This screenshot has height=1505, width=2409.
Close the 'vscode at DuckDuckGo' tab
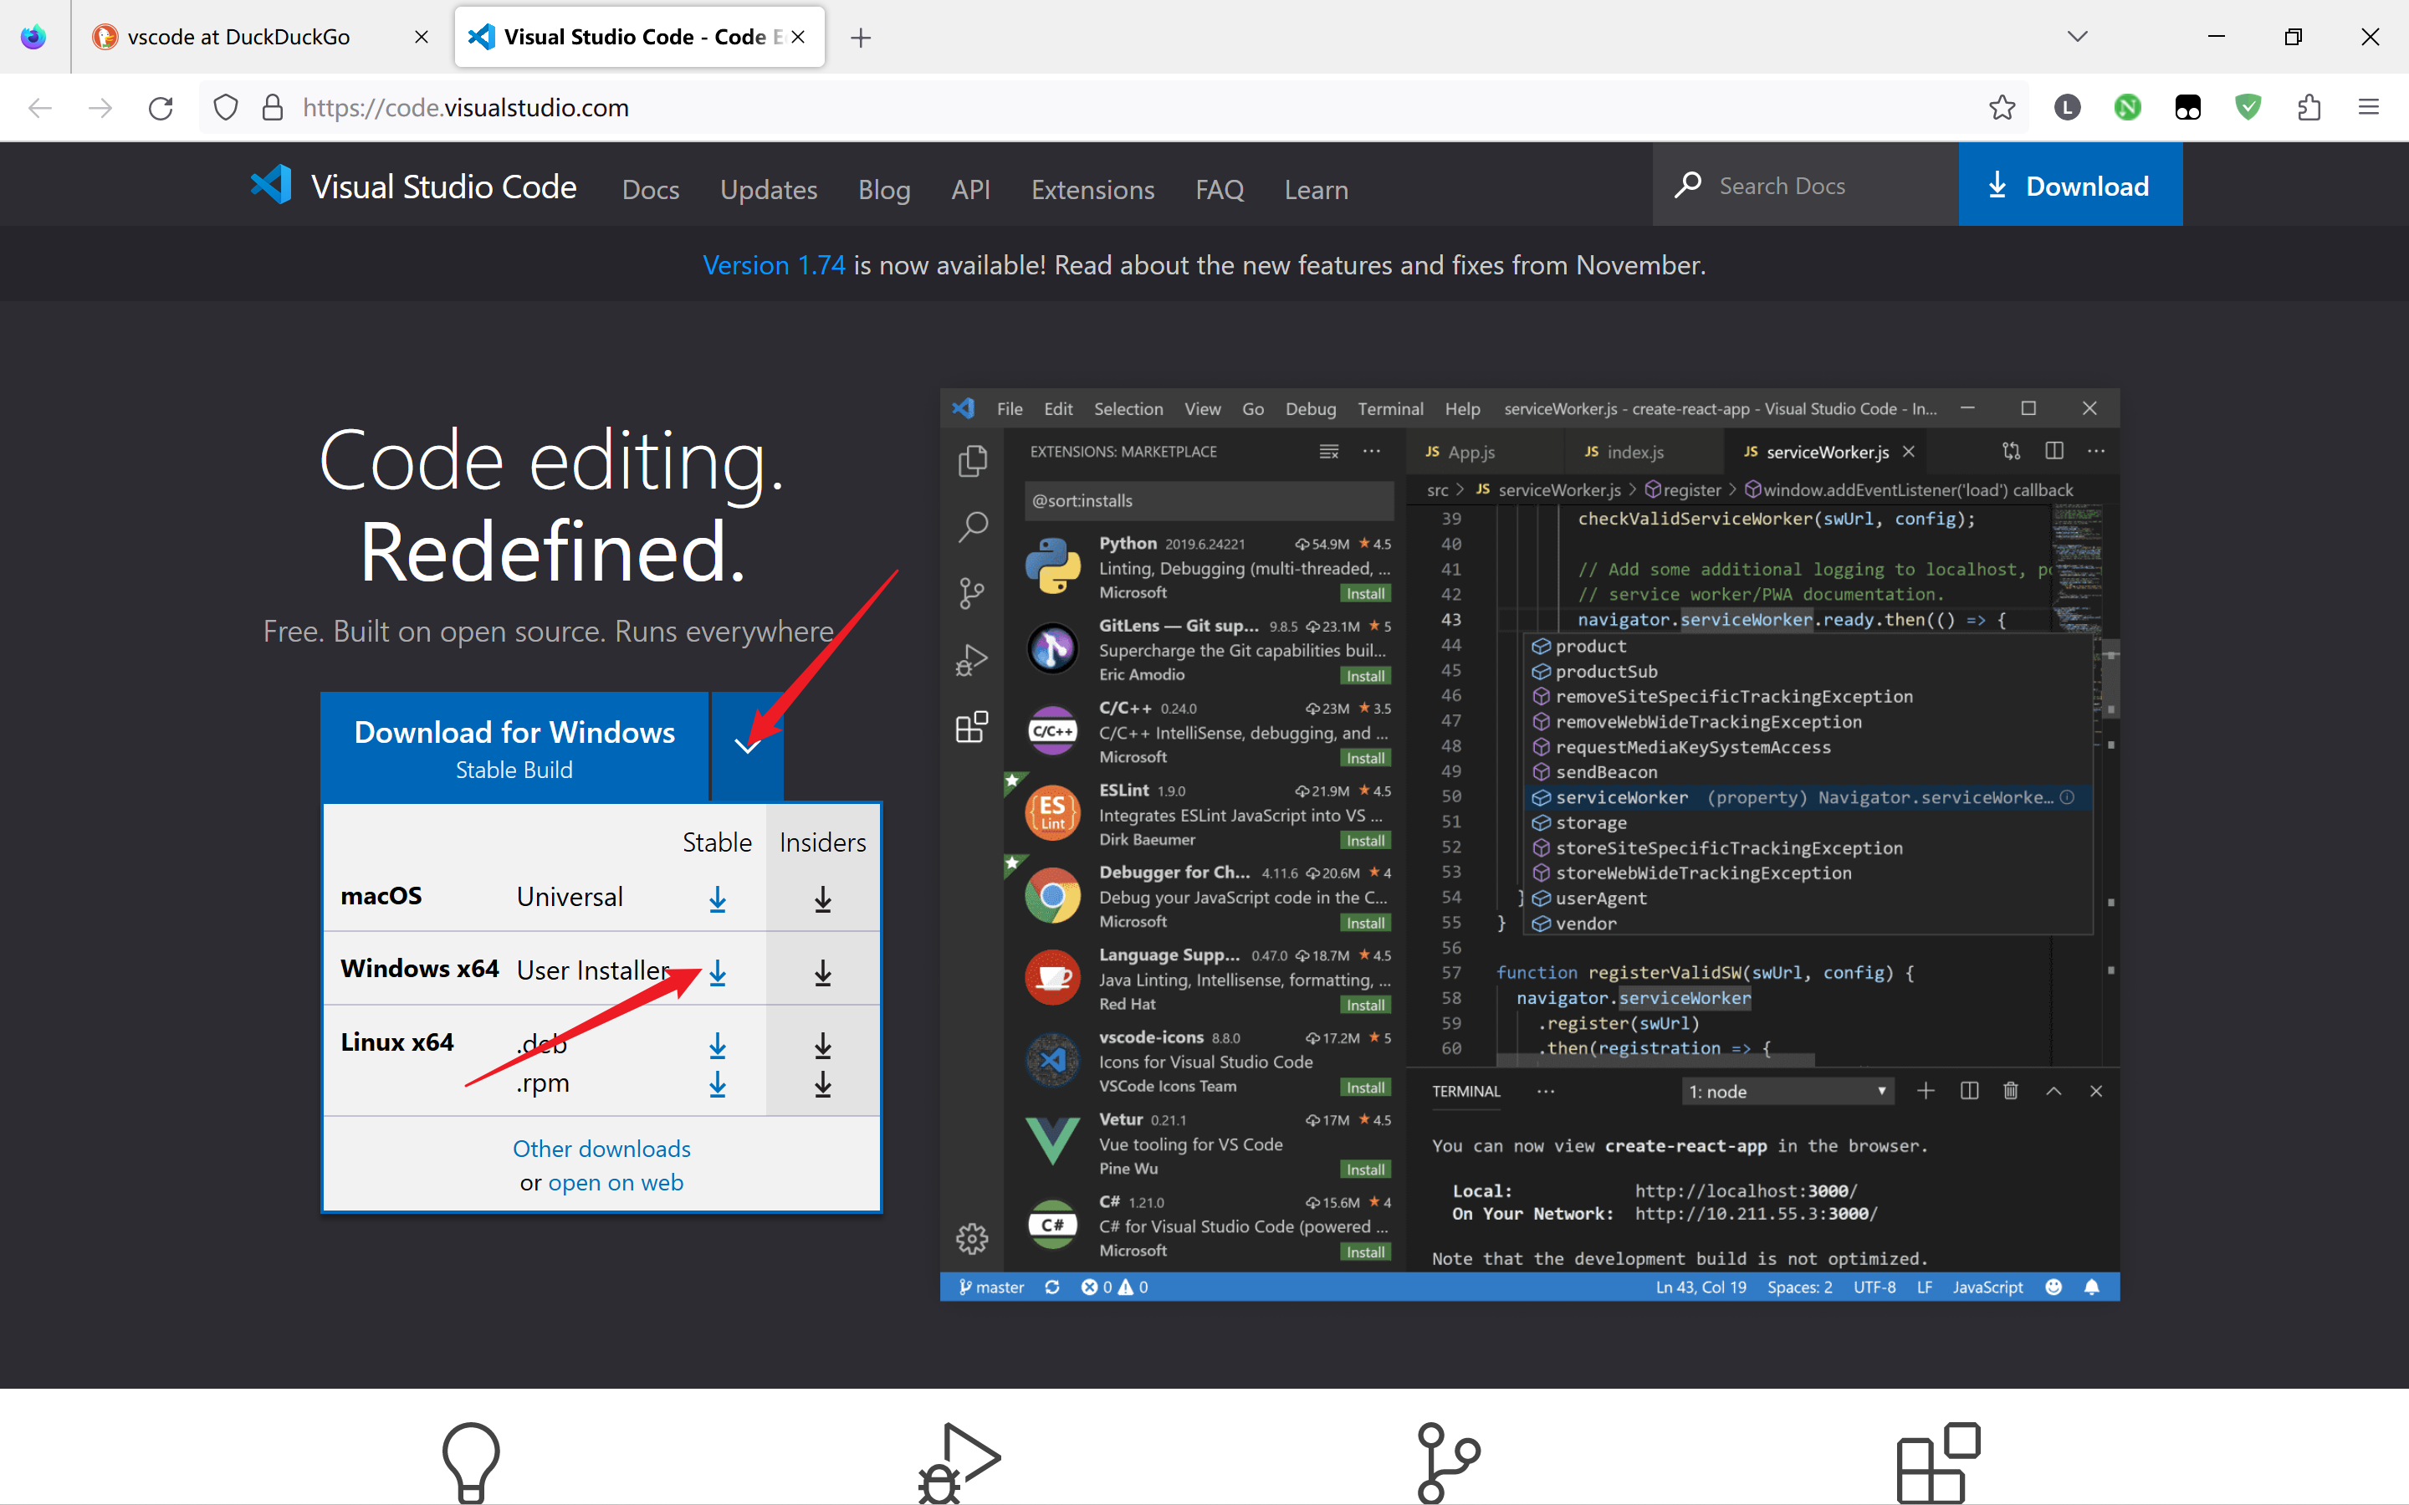click(421, 37)
